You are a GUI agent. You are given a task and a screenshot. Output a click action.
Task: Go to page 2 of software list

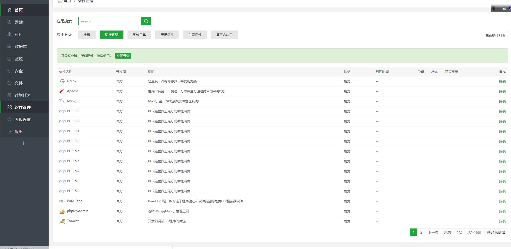[421, 232]
